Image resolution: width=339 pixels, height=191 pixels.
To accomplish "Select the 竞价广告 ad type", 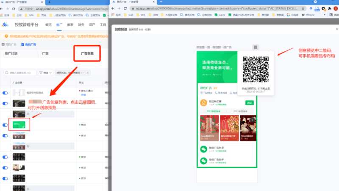I will click(x=9, y=44).
